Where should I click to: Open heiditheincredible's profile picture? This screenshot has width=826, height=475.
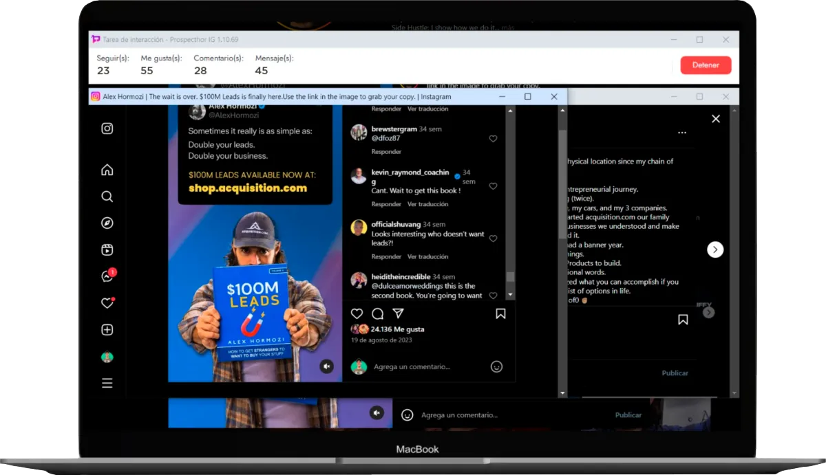click(x=359, y=280)
